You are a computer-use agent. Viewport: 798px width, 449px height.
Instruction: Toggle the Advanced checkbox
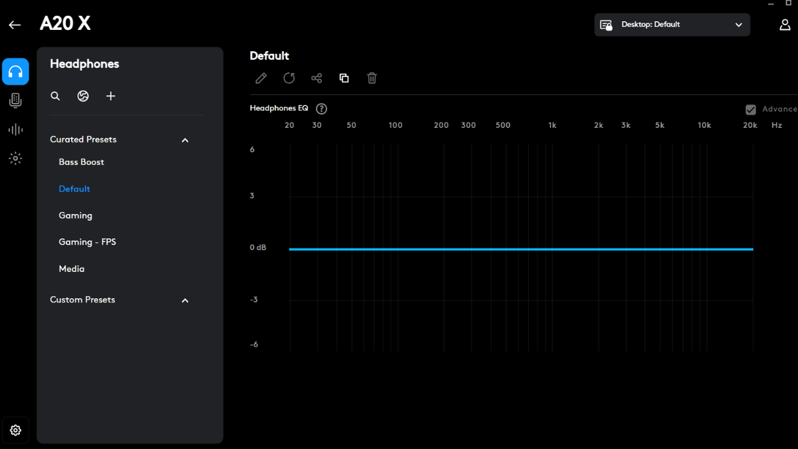[751, 110]
